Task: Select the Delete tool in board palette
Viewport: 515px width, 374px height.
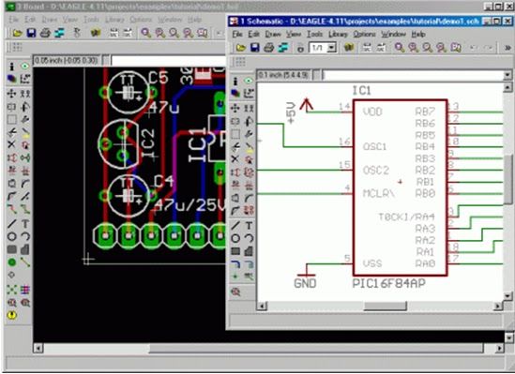Action: point(11,144)
